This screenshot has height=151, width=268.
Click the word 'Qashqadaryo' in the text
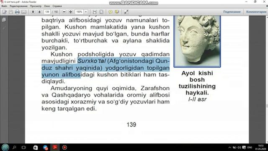(70, 95)
